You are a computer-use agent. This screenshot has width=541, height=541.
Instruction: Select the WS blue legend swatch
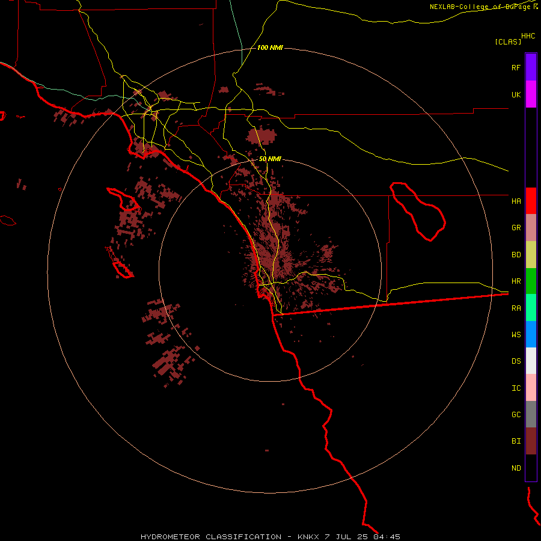(531, 334)
